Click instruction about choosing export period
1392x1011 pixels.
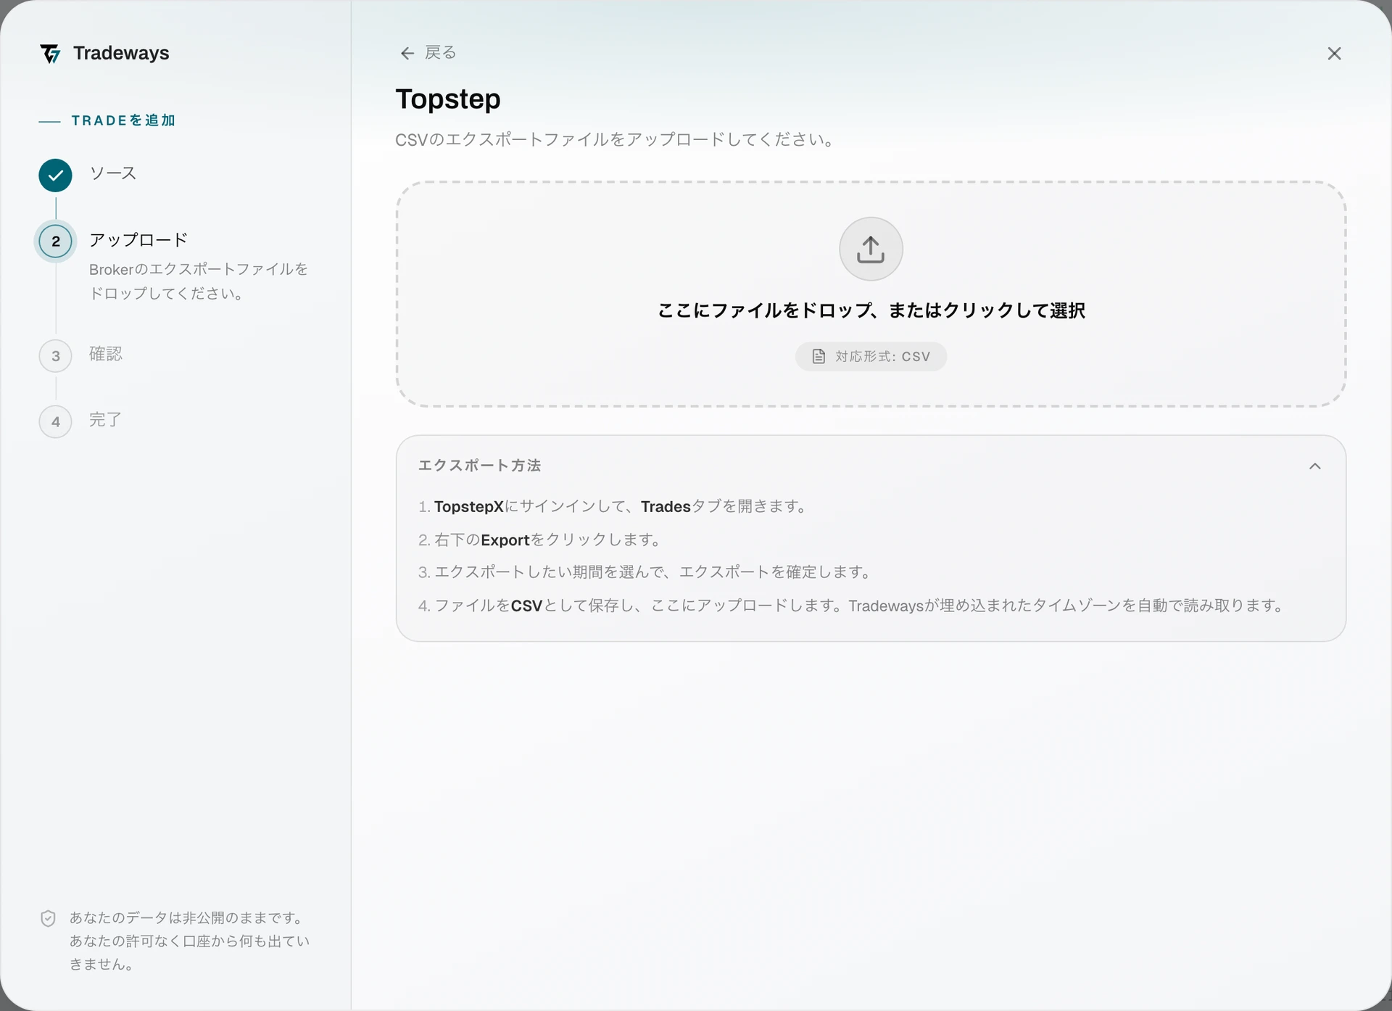pos(645,572)
